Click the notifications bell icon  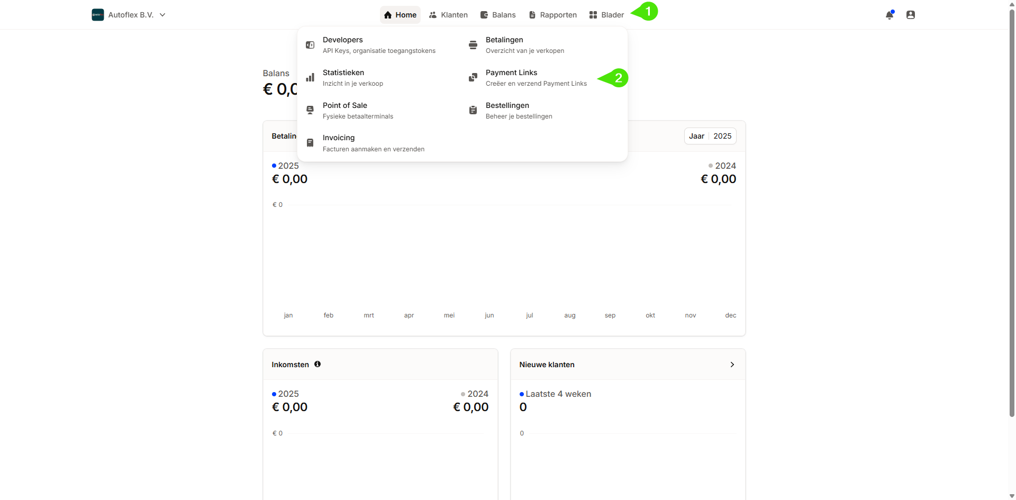(890, 15)
